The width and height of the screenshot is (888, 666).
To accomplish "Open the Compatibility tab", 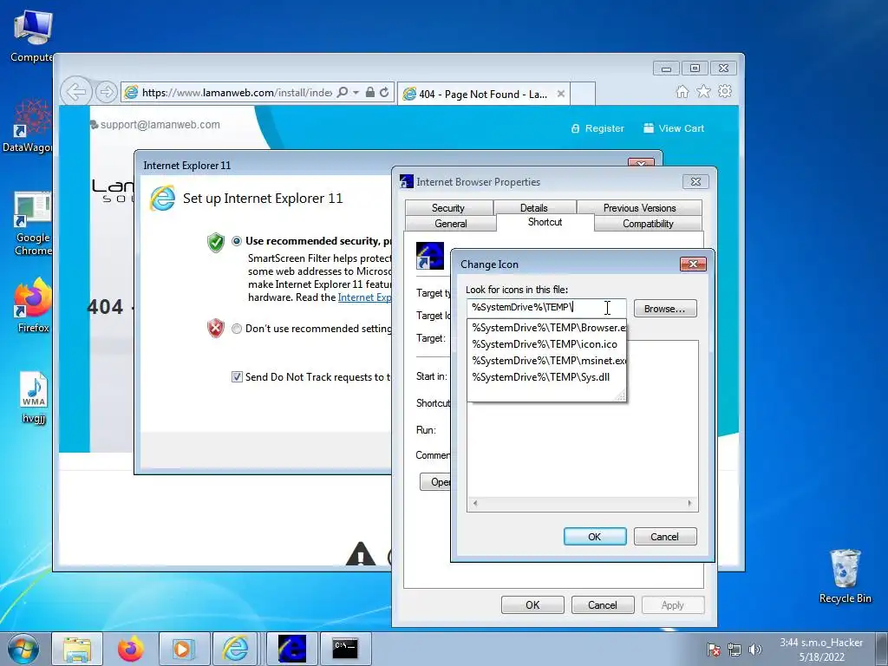I will point(648,224).
